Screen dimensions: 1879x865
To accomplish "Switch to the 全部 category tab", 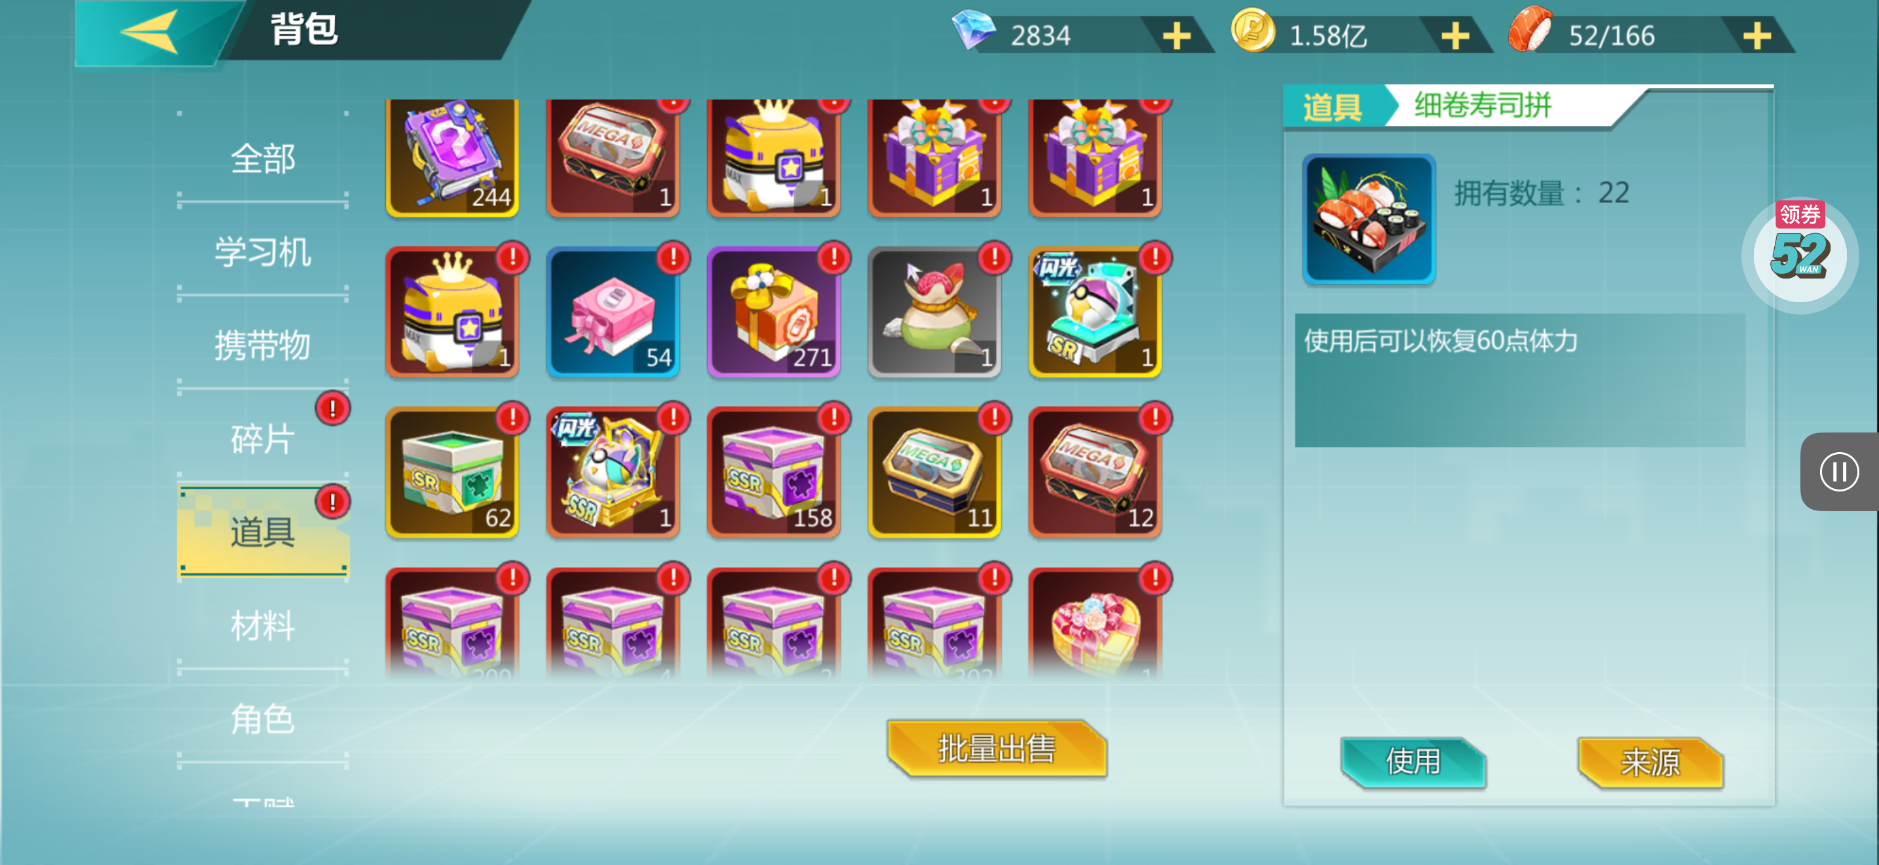I will click(x=263, y=159).
